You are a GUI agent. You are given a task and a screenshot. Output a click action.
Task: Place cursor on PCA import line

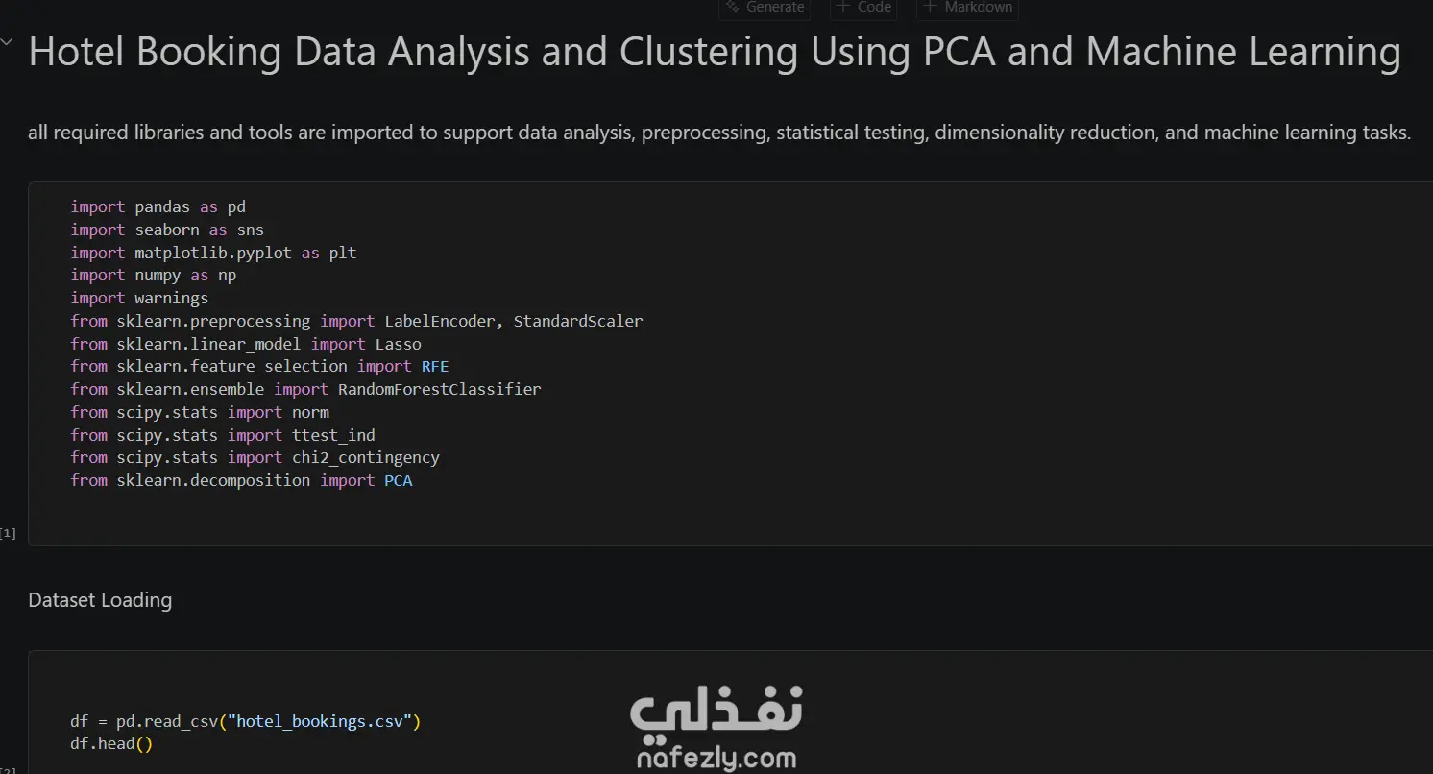click(241, 480)
